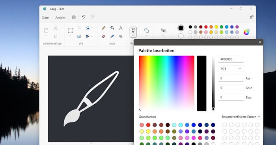
Task: Open the line Size selector icon
Action: point(163,30)
